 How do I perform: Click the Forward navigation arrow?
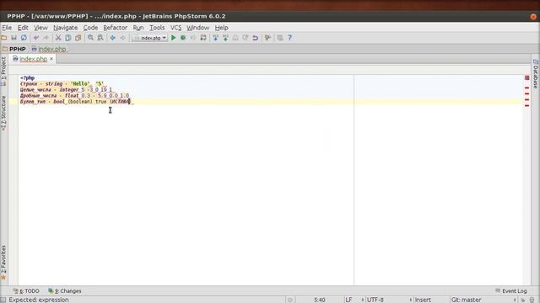point(122,38)
